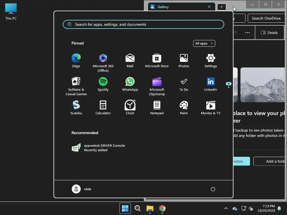Start Solitaire & Casual Games
The width and height of the screenshot is (287, 215).
coord(76,86)
